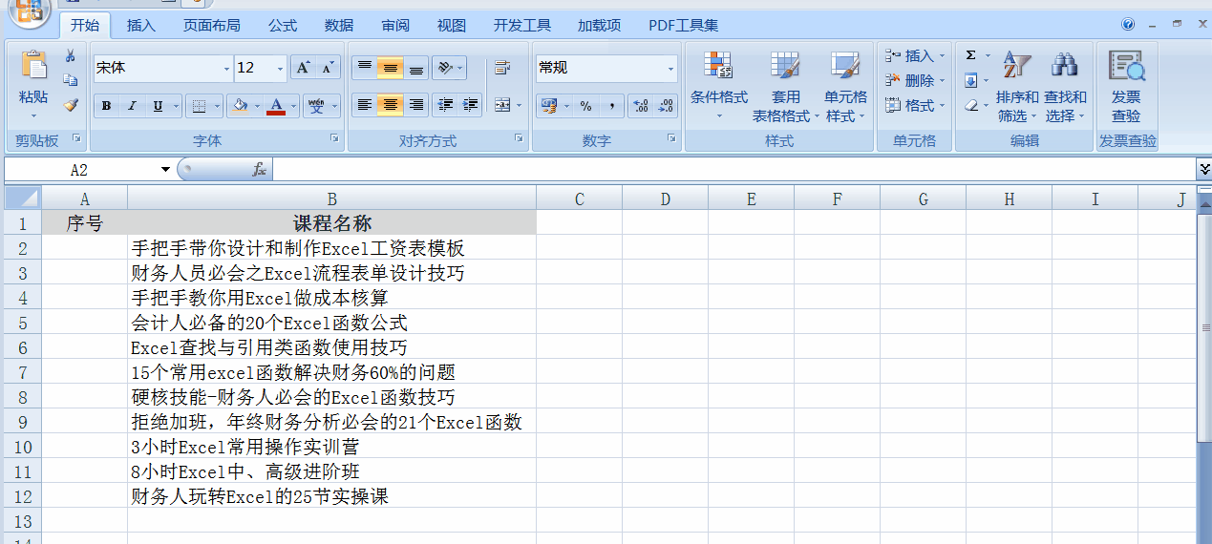Viewport: 1212px width, 544px height.
Task: Toggle bold formatting
Action: [106, 105]
